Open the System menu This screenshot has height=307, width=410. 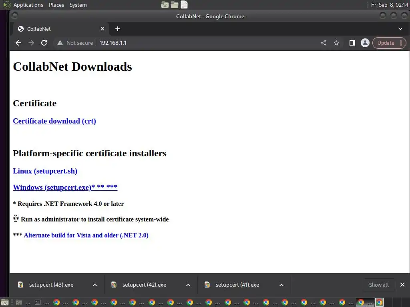pos(78,5)
